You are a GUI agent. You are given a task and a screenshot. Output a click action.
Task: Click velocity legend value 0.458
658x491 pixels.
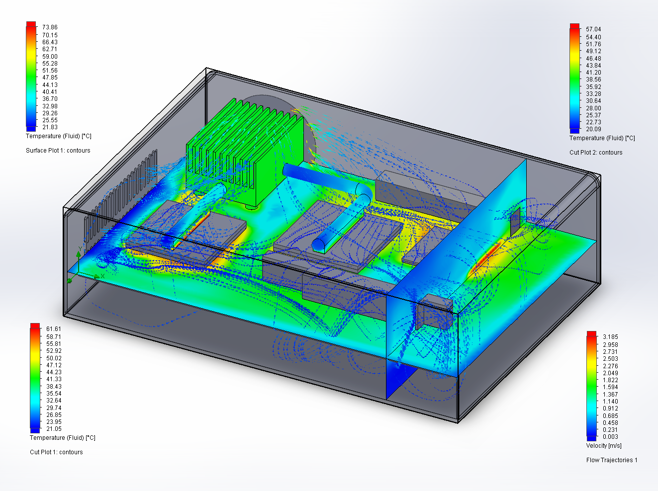pos(610,422)
